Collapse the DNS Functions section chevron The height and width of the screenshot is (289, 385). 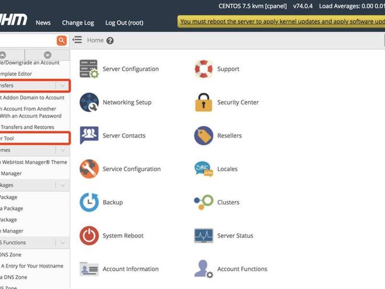point(63,243)
